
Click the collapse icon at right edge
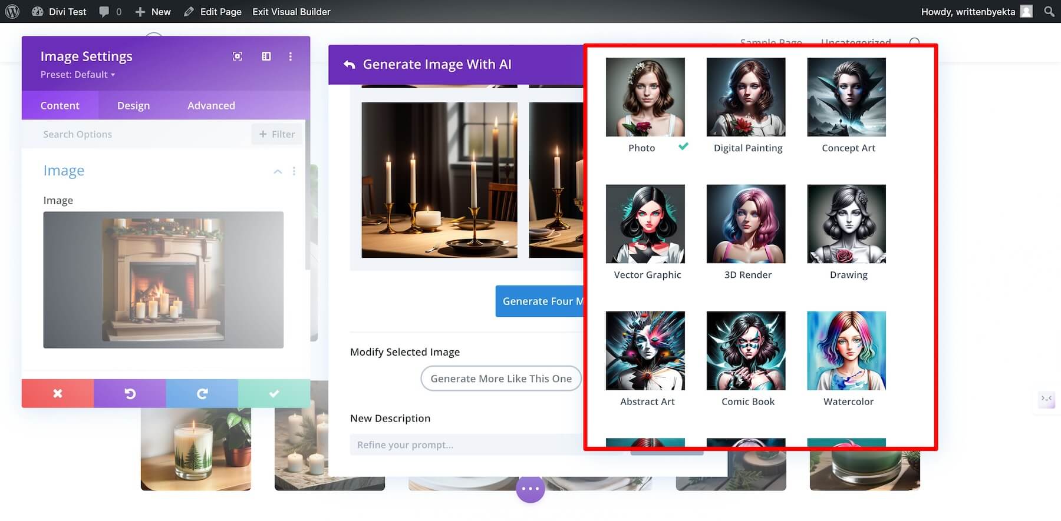click(x=1046, y=399)
